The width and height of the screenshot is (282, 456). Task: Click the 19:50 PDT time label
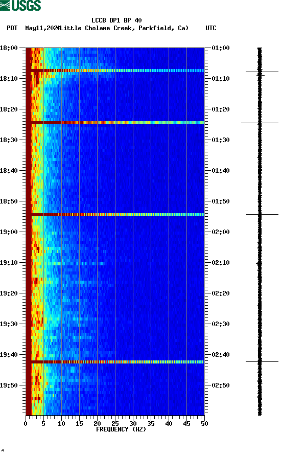(x=9, y=385)
